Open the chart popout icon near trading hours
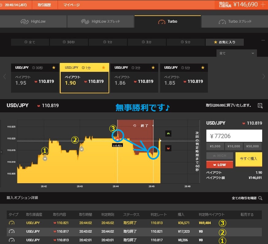 pyautogui.click(x=260, y=106)
